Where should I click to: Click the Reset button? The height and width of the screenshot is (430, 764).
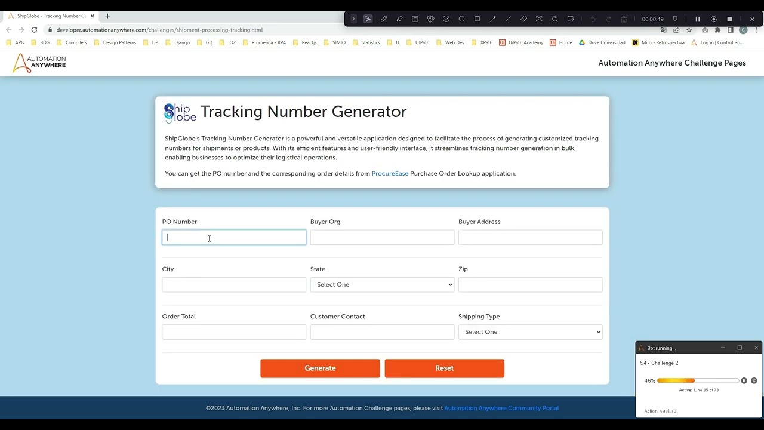444,368
